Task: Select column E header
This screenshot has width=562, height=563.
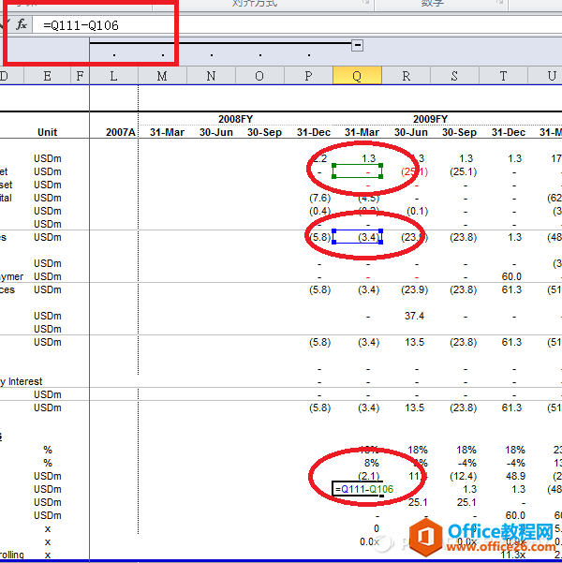Action: (47, 76)
